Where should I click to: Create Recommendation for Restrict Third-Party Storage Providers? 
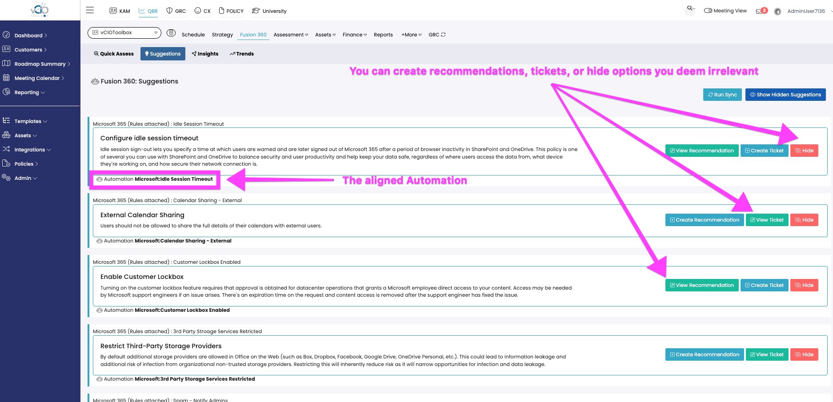(x=705, y=354)
